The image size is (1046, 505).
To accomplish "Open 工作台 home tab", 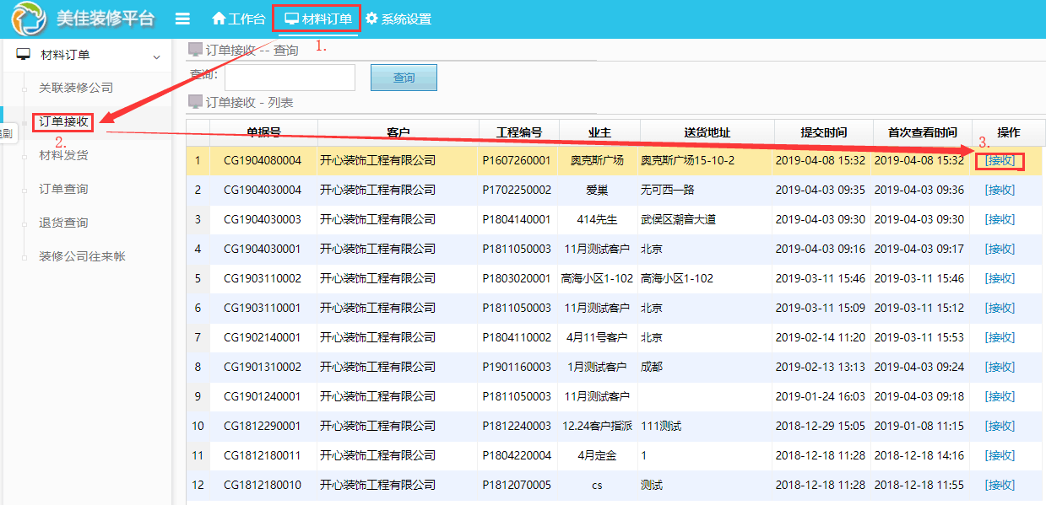I will (x=238, y=19).
